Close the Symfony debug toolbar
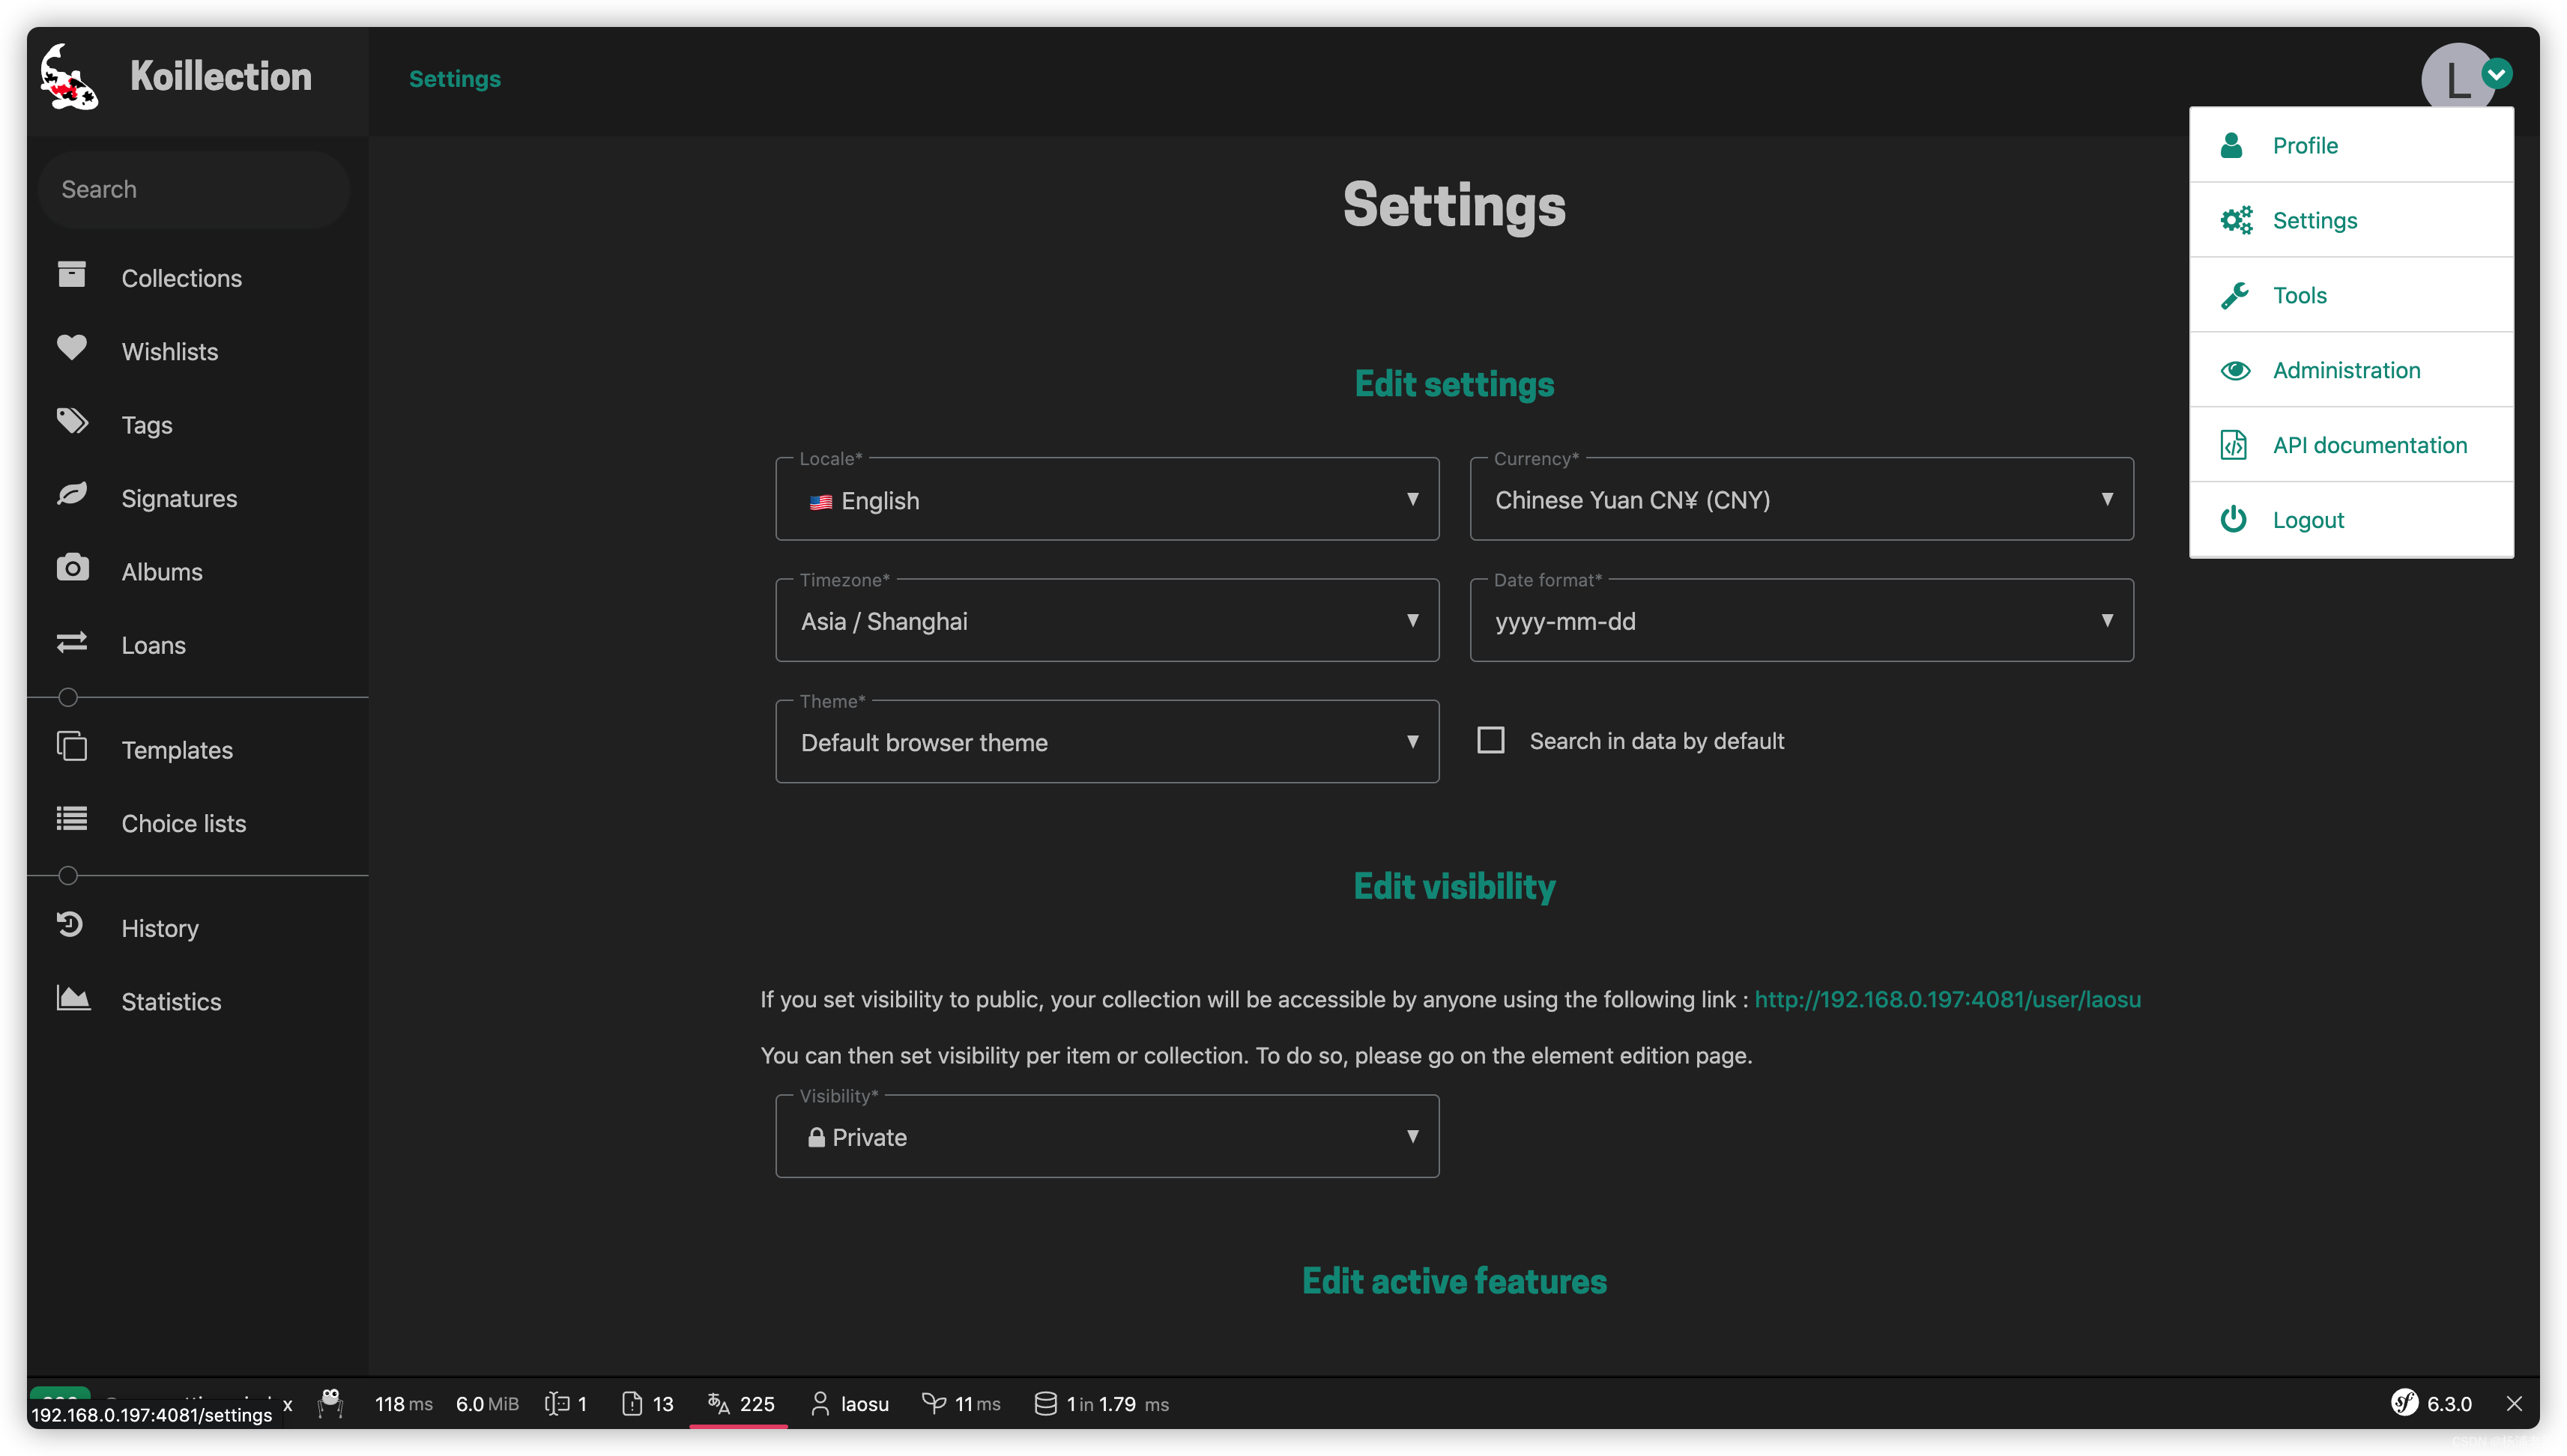 [2514, 1404]
